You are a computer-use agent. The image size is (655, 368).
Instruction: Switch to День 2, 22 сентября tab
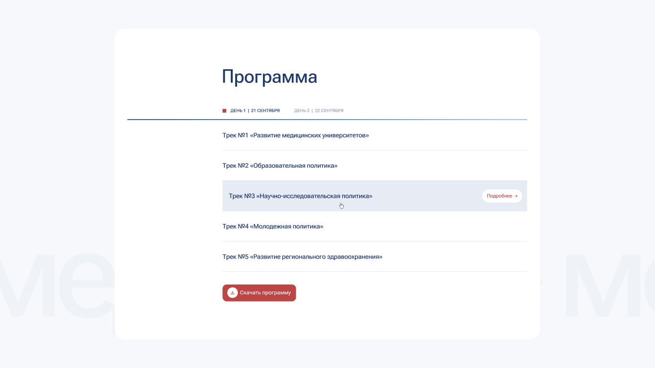[x=319, y=111]
